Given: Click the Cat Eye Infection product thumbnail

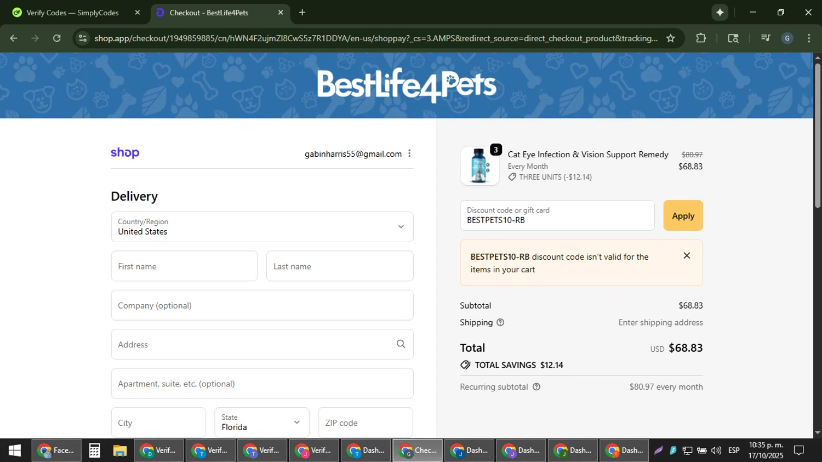Looking at the screenshot, I should [480, 166].
